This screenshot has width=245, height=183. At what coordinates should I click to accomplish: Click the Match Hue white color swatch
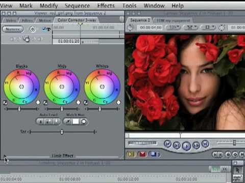pos(76,121)
